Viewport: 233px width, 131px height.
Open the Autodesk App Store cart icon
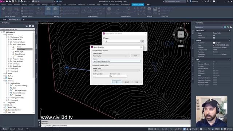[205, 1]
